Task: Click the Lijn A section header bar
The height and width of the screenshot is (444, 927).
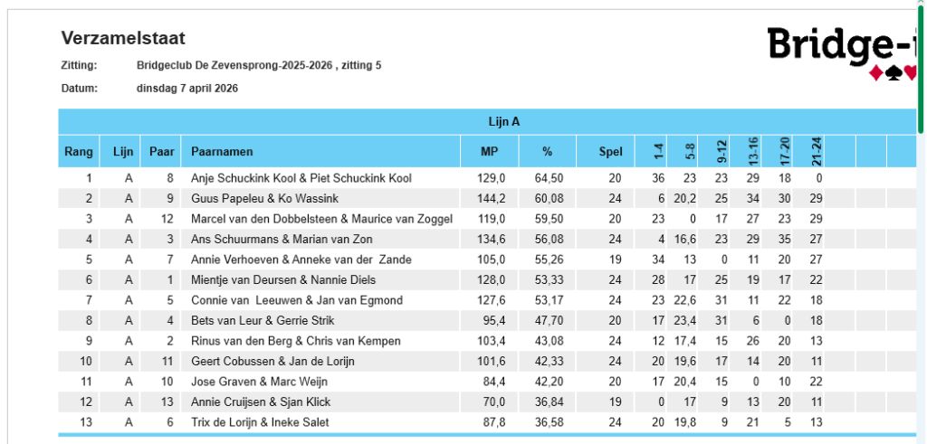Action: click(x=487, y=122)
